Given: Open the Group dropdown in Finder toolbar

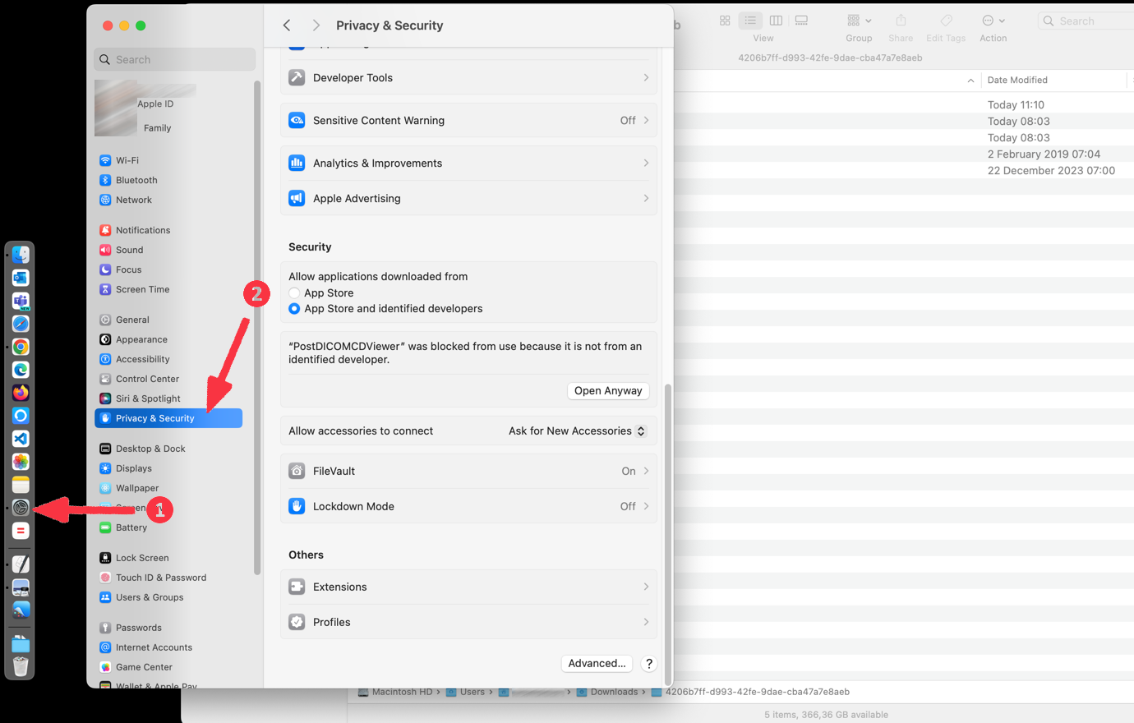Looking at the screenshot, I should (858, 21).
